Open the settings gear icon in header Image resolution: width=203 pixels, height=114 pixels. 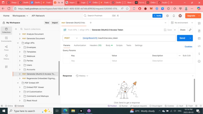167,16
